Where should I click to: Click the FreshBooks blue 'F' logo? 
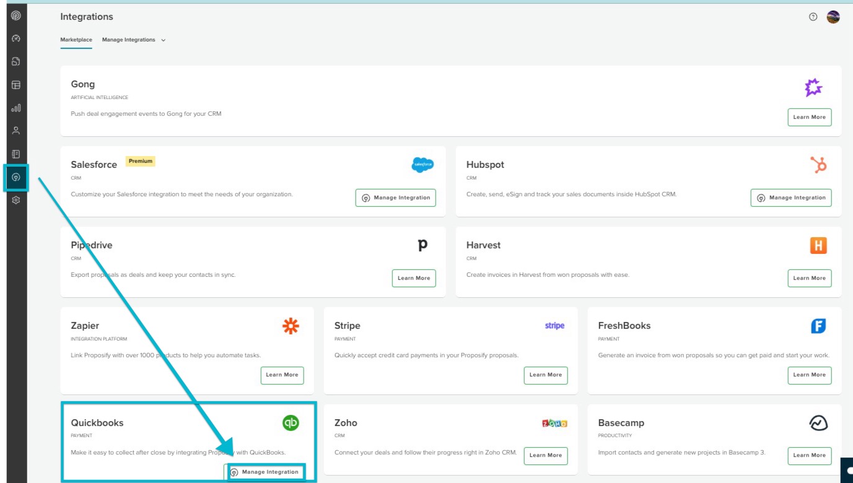818,326
